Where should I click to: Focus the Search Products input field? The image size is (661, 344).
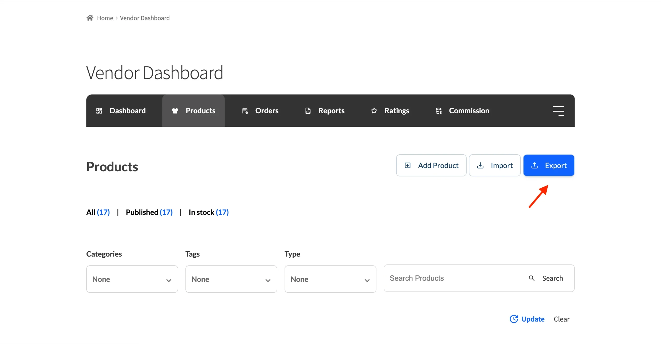(454, 278)
